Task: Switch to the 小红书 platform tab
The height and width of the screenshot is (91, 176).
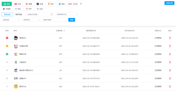Action: pyautogui.click(x=73, y=4)
